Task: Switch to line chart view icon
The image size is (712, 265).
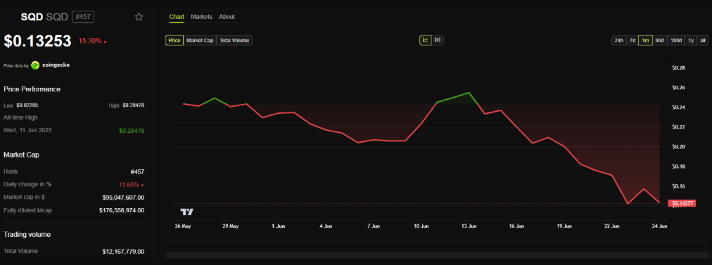Action: pyautogui.click(x=426, y=40)
